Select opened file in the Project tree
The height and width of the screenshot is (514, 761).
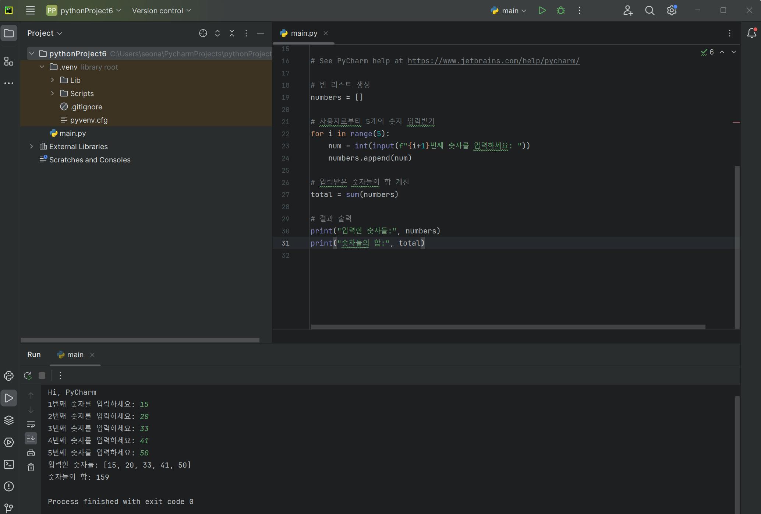pyautogui.click(x=203, y=33)
